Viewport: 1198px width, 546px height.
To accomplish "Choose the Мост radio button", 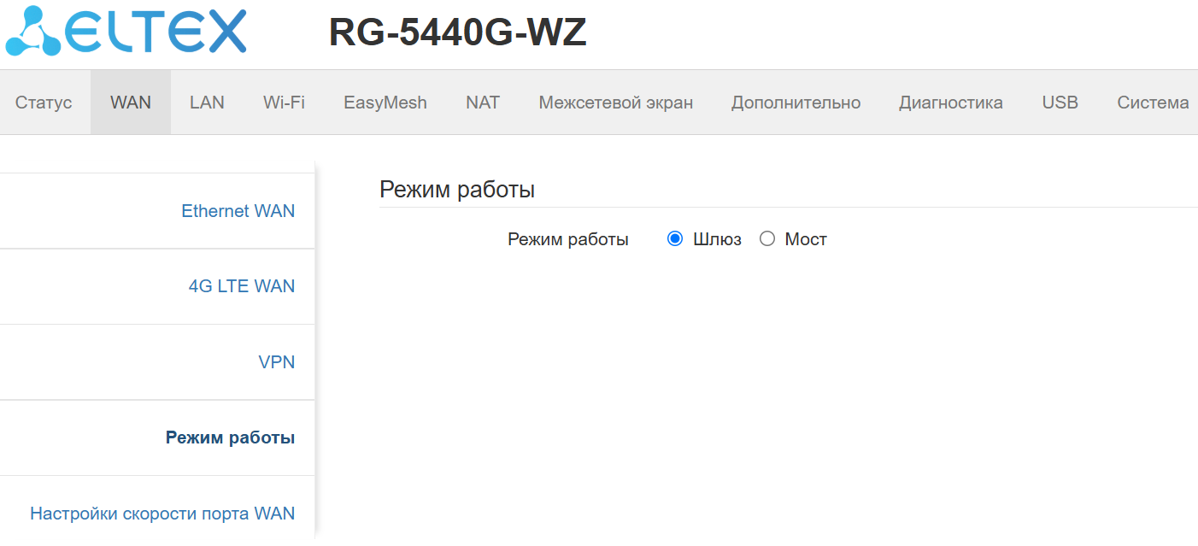I will tap(767, 239).
